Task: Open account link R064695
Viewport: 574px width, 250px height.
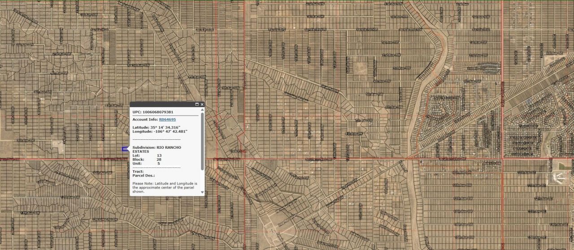Action: coord(167,120)
